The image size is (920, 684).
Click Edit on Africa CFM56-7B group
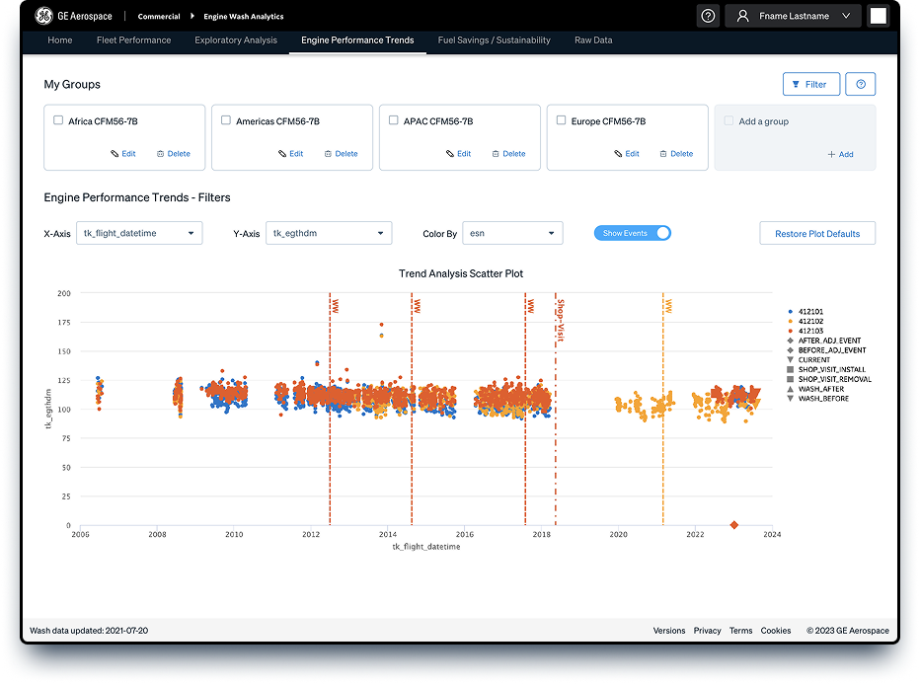point(123,154)
